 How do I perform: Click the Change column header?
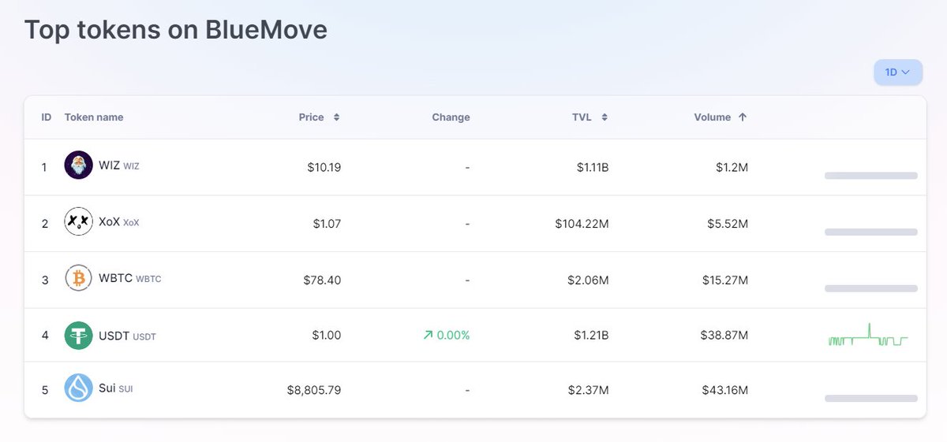coord(451,117)
